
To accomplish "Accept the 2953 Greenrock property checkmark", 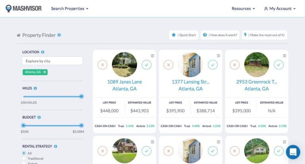I will click(x=279, y=64).
